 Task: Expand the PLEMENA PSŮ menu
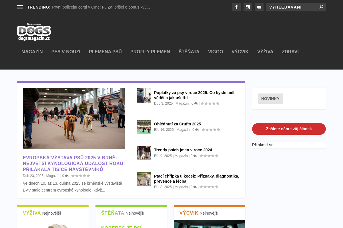coord(105,52)
